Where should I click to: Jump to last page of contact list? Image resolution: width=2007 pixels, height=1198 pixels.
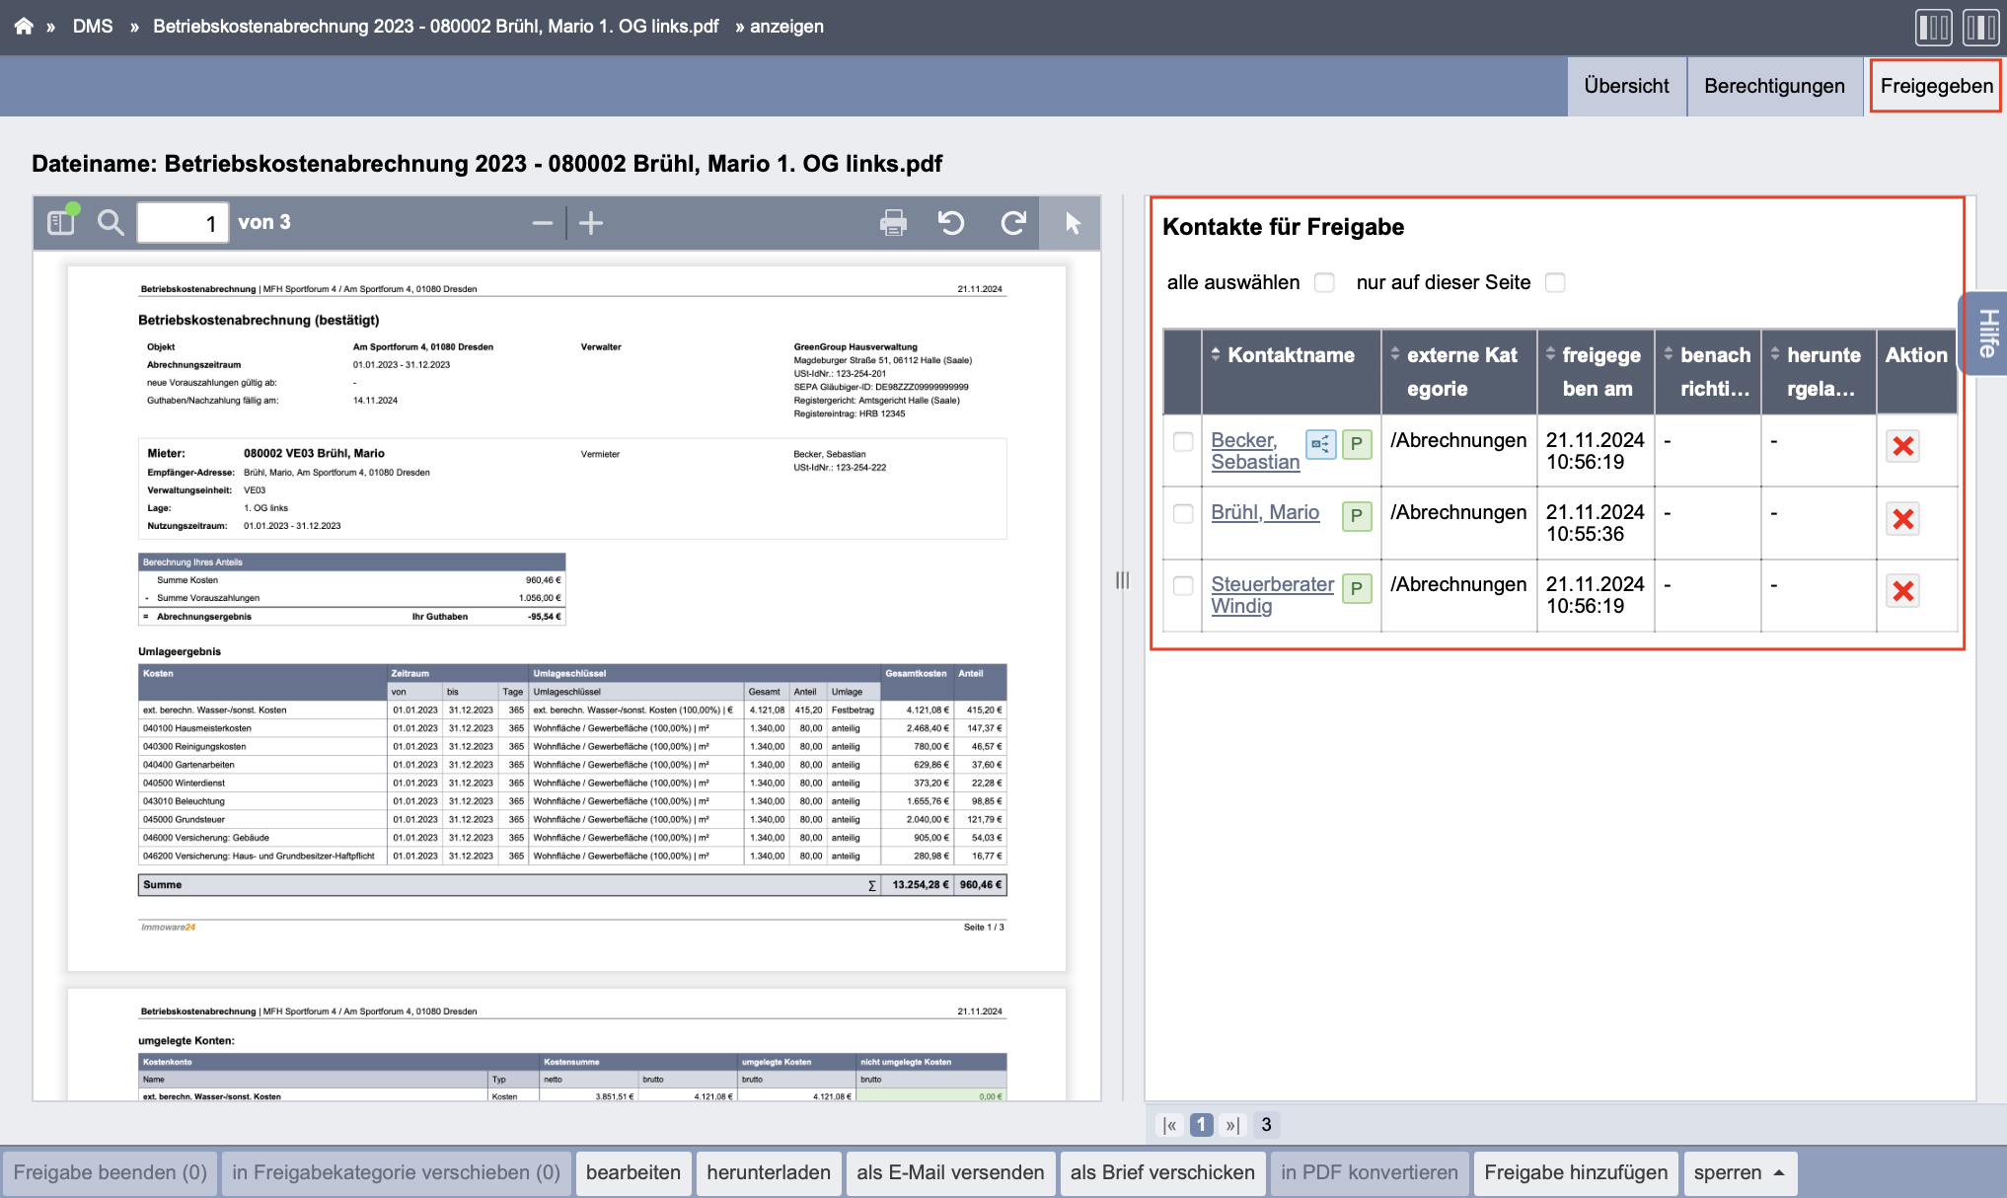coord(1232,1125)
